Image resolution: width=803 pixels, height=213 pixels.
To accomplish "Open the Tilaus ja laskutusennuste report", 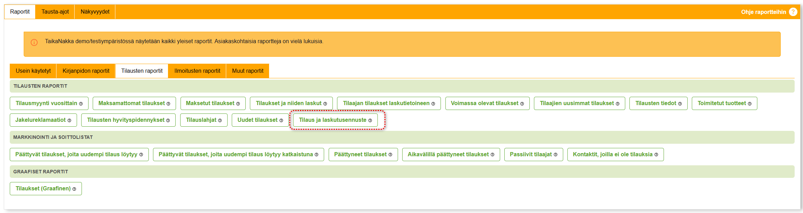I will [x=335, y=120].
